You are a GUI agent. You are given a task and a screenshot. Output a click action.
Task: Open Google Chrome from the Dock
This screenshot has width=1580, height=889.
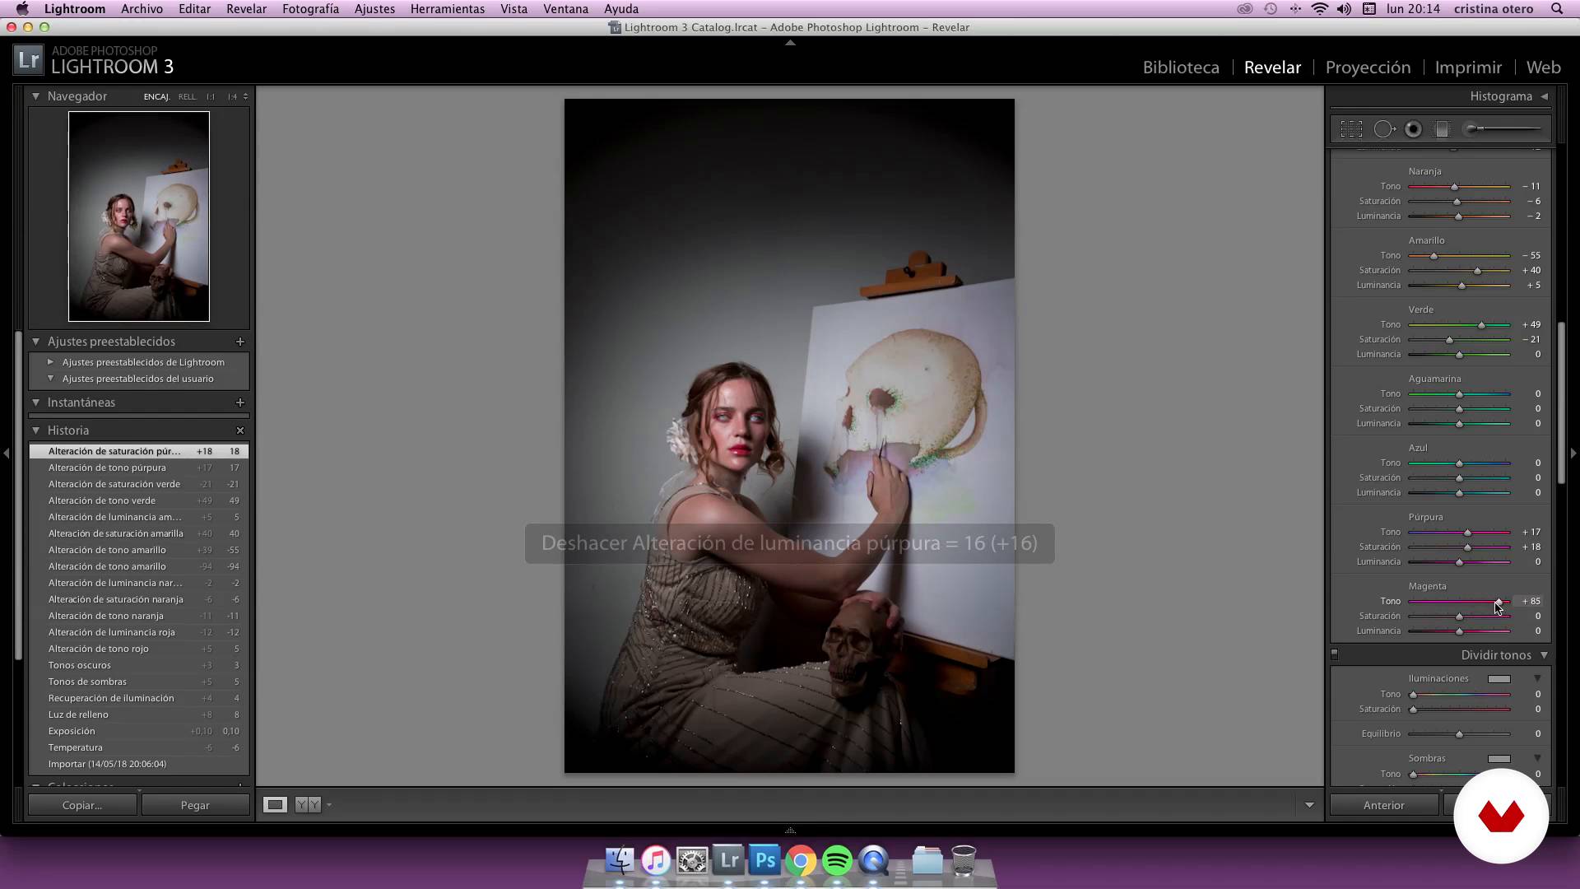click(x=801, y=861)
